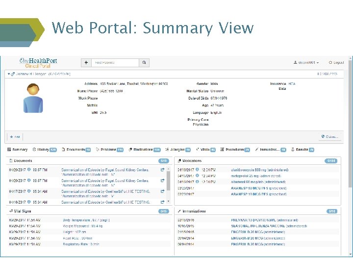The image size is (353, 265).
Task: Click the Vital Signs panel count badge
Action: tap(164, 211)
